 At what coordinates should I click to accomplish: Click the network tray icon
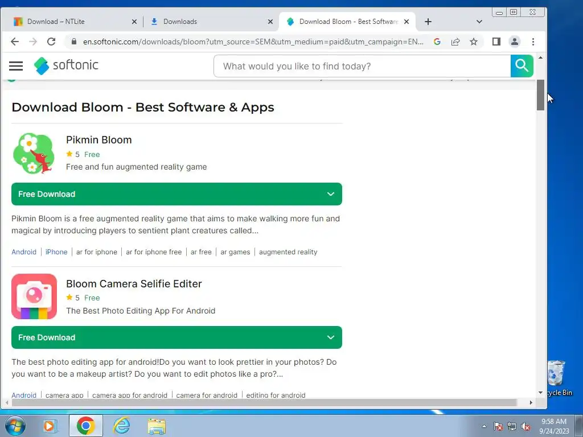click(x=512, y=426)
